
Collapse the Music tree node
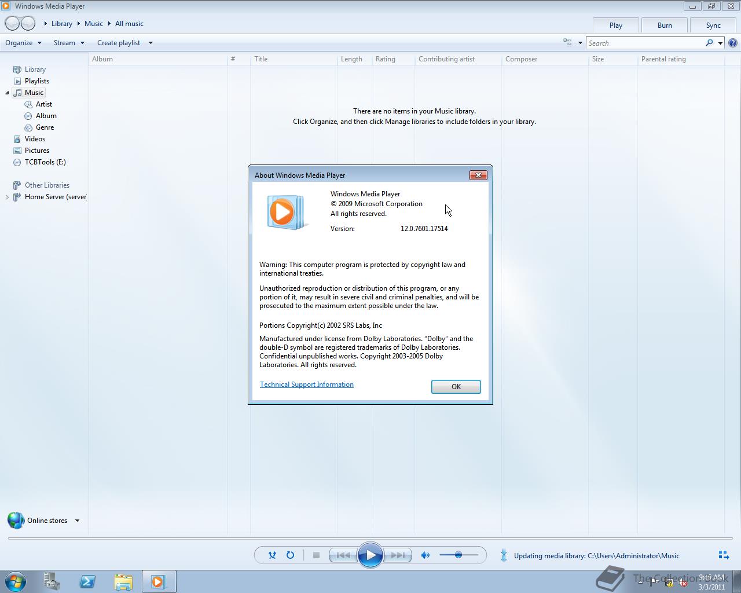click(7, 93)
